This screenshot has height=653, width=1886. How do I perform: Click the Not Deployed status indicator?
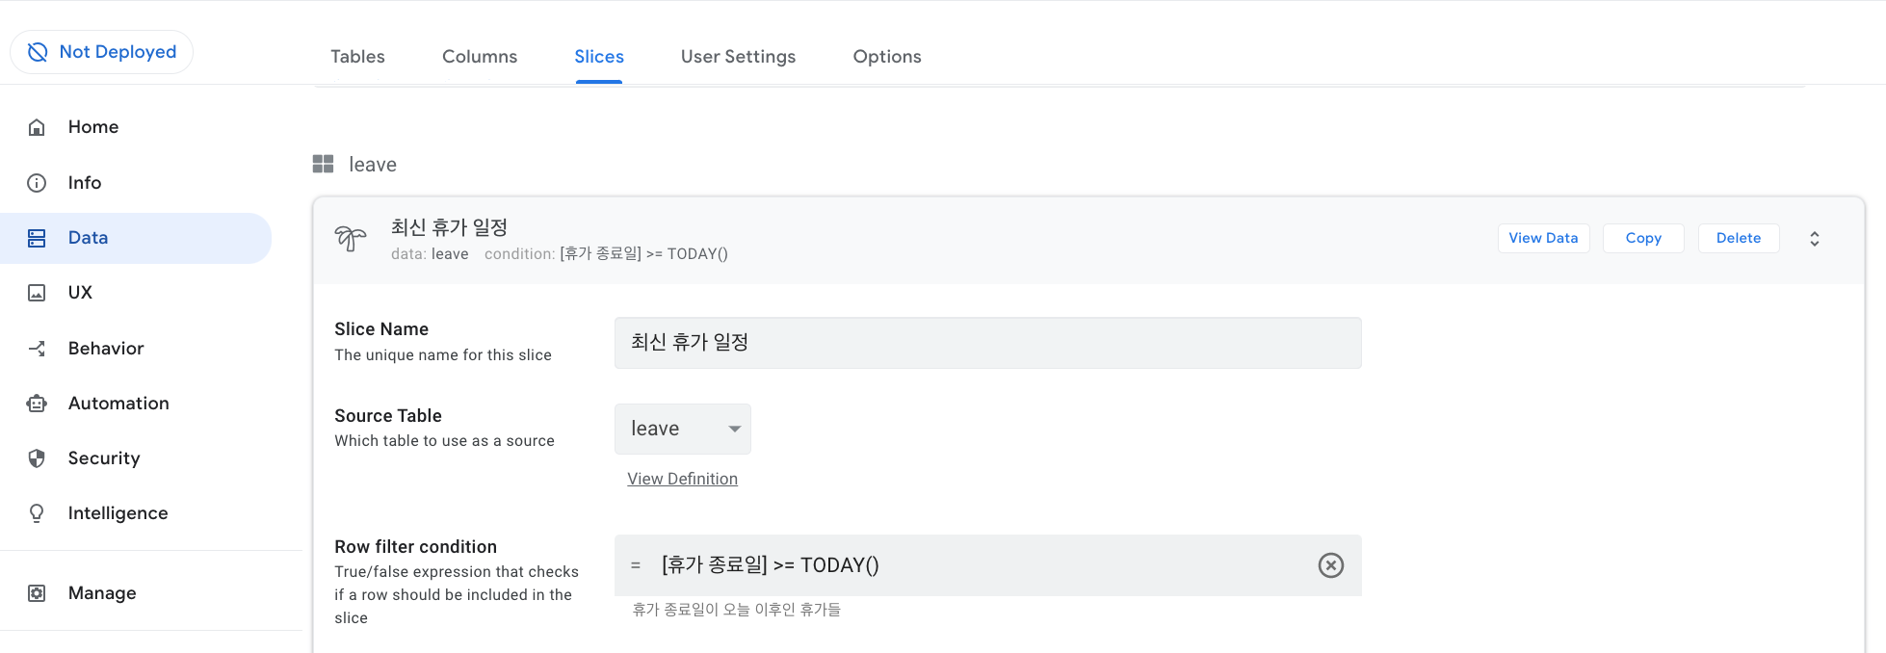(101, 52)
